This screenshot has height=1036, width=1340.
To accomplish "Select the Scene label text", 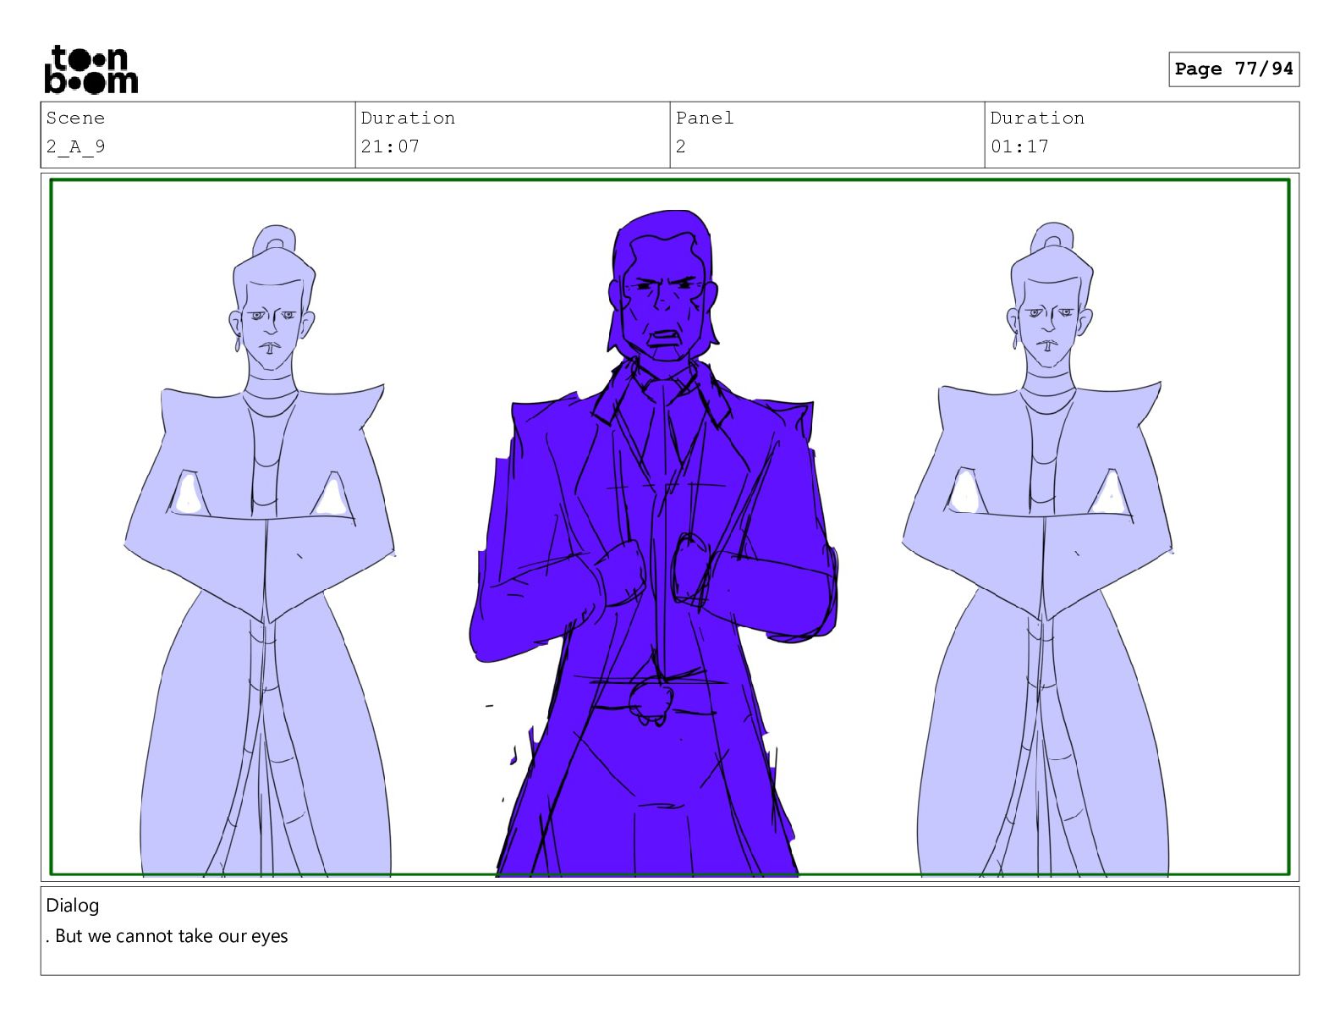I will 75,118.
